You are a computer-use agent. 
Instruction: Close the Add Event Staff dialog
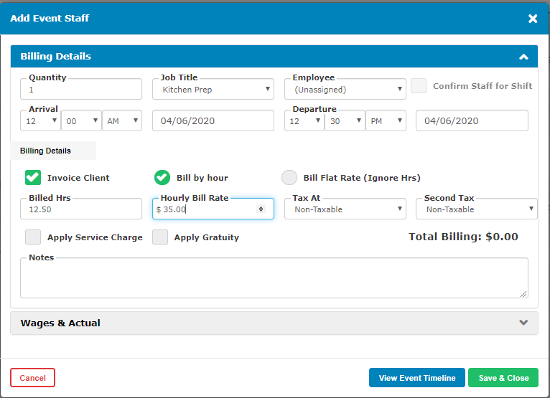pos(533,19)
